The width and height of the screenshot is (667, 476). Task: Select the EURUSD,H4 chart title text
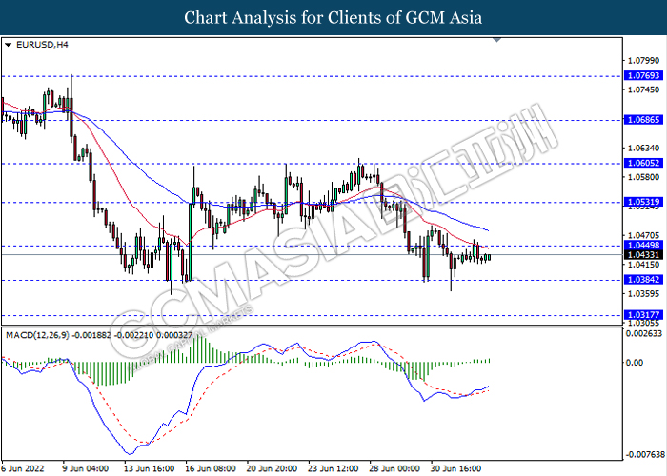pos(42,45)
